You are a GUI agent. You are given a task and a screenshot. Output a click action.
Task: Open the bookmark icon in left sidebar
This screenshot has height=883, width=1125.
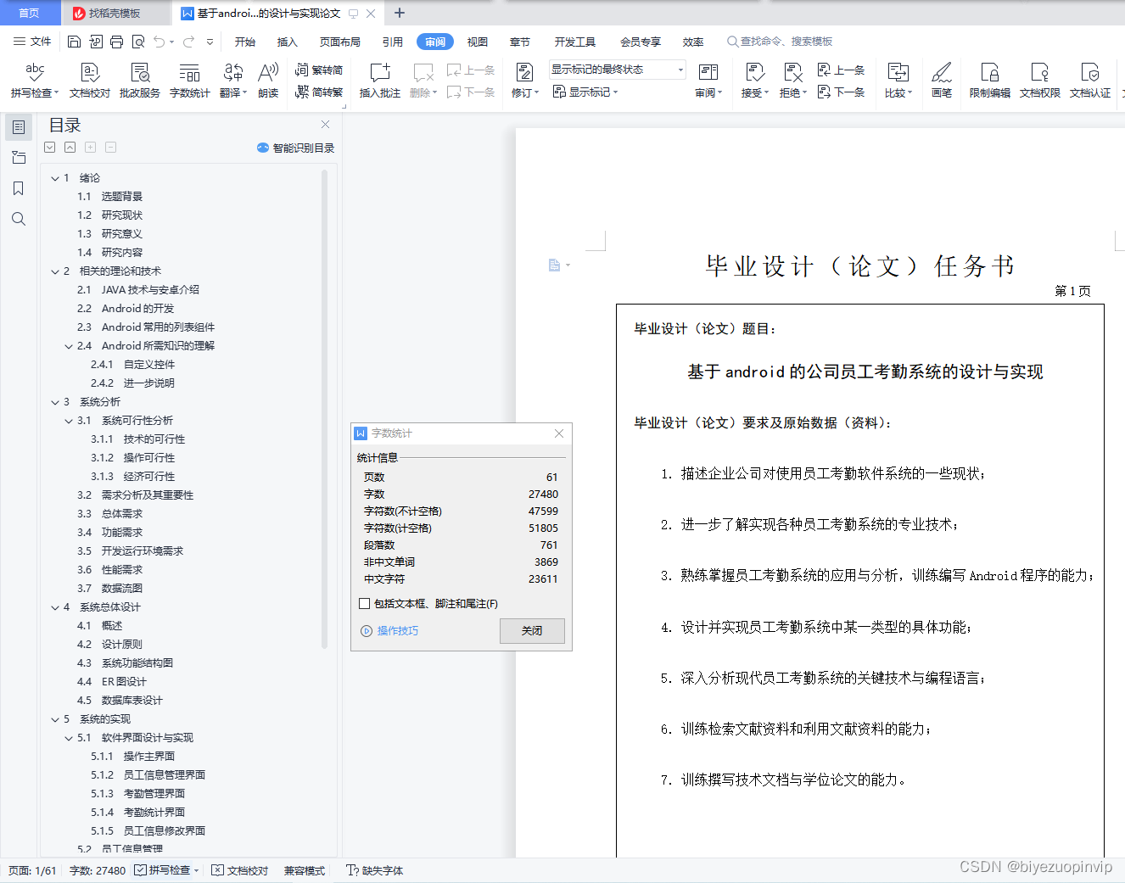19,188
